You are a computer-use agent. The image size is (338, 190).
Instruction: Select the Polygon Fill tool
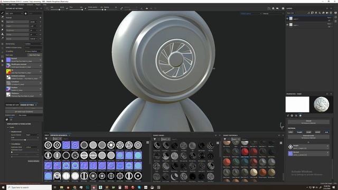click(2, 25)
